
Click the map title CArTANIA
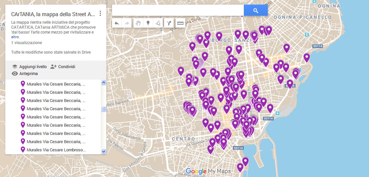[x=53, y=14]
